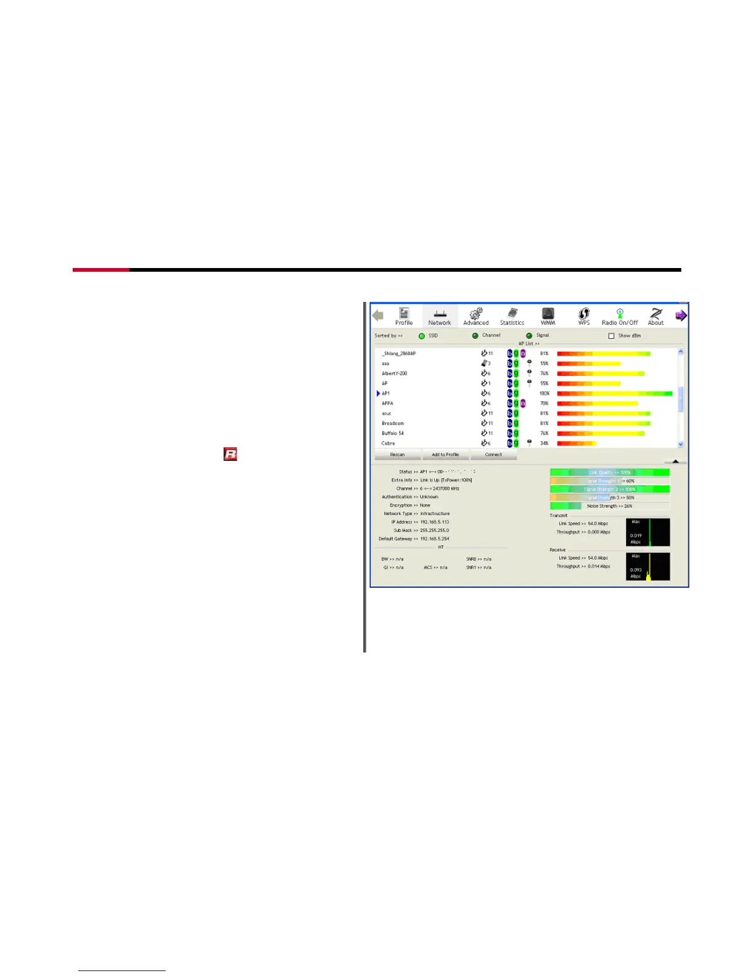This screenshot has height=976, width=754.
Task: Click the red R tray icon
Action: tap(230, 454)
